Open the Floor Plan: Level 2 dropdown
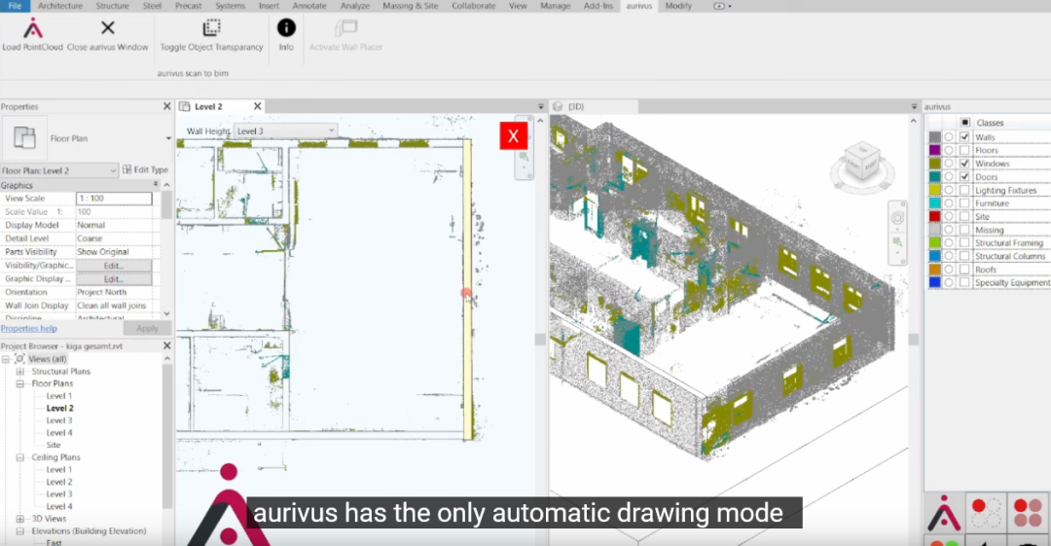Image resolution: width=1051 pixels, height=546 pixels. (59, 170)
